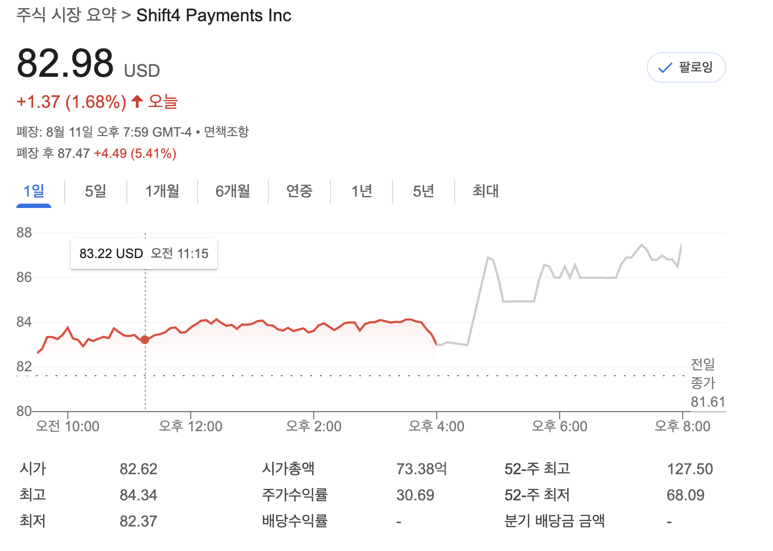Show the 6개월 chart range
The image size is (773, 551).
point(233,191)
